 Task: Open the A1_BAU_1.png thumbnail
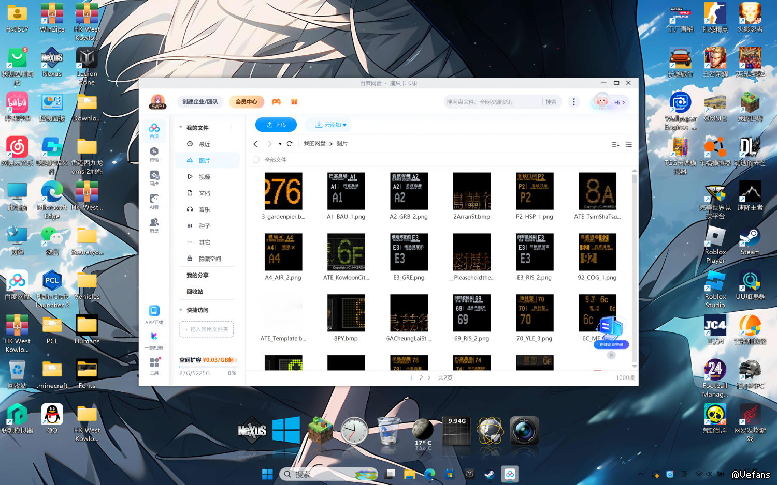346,191
